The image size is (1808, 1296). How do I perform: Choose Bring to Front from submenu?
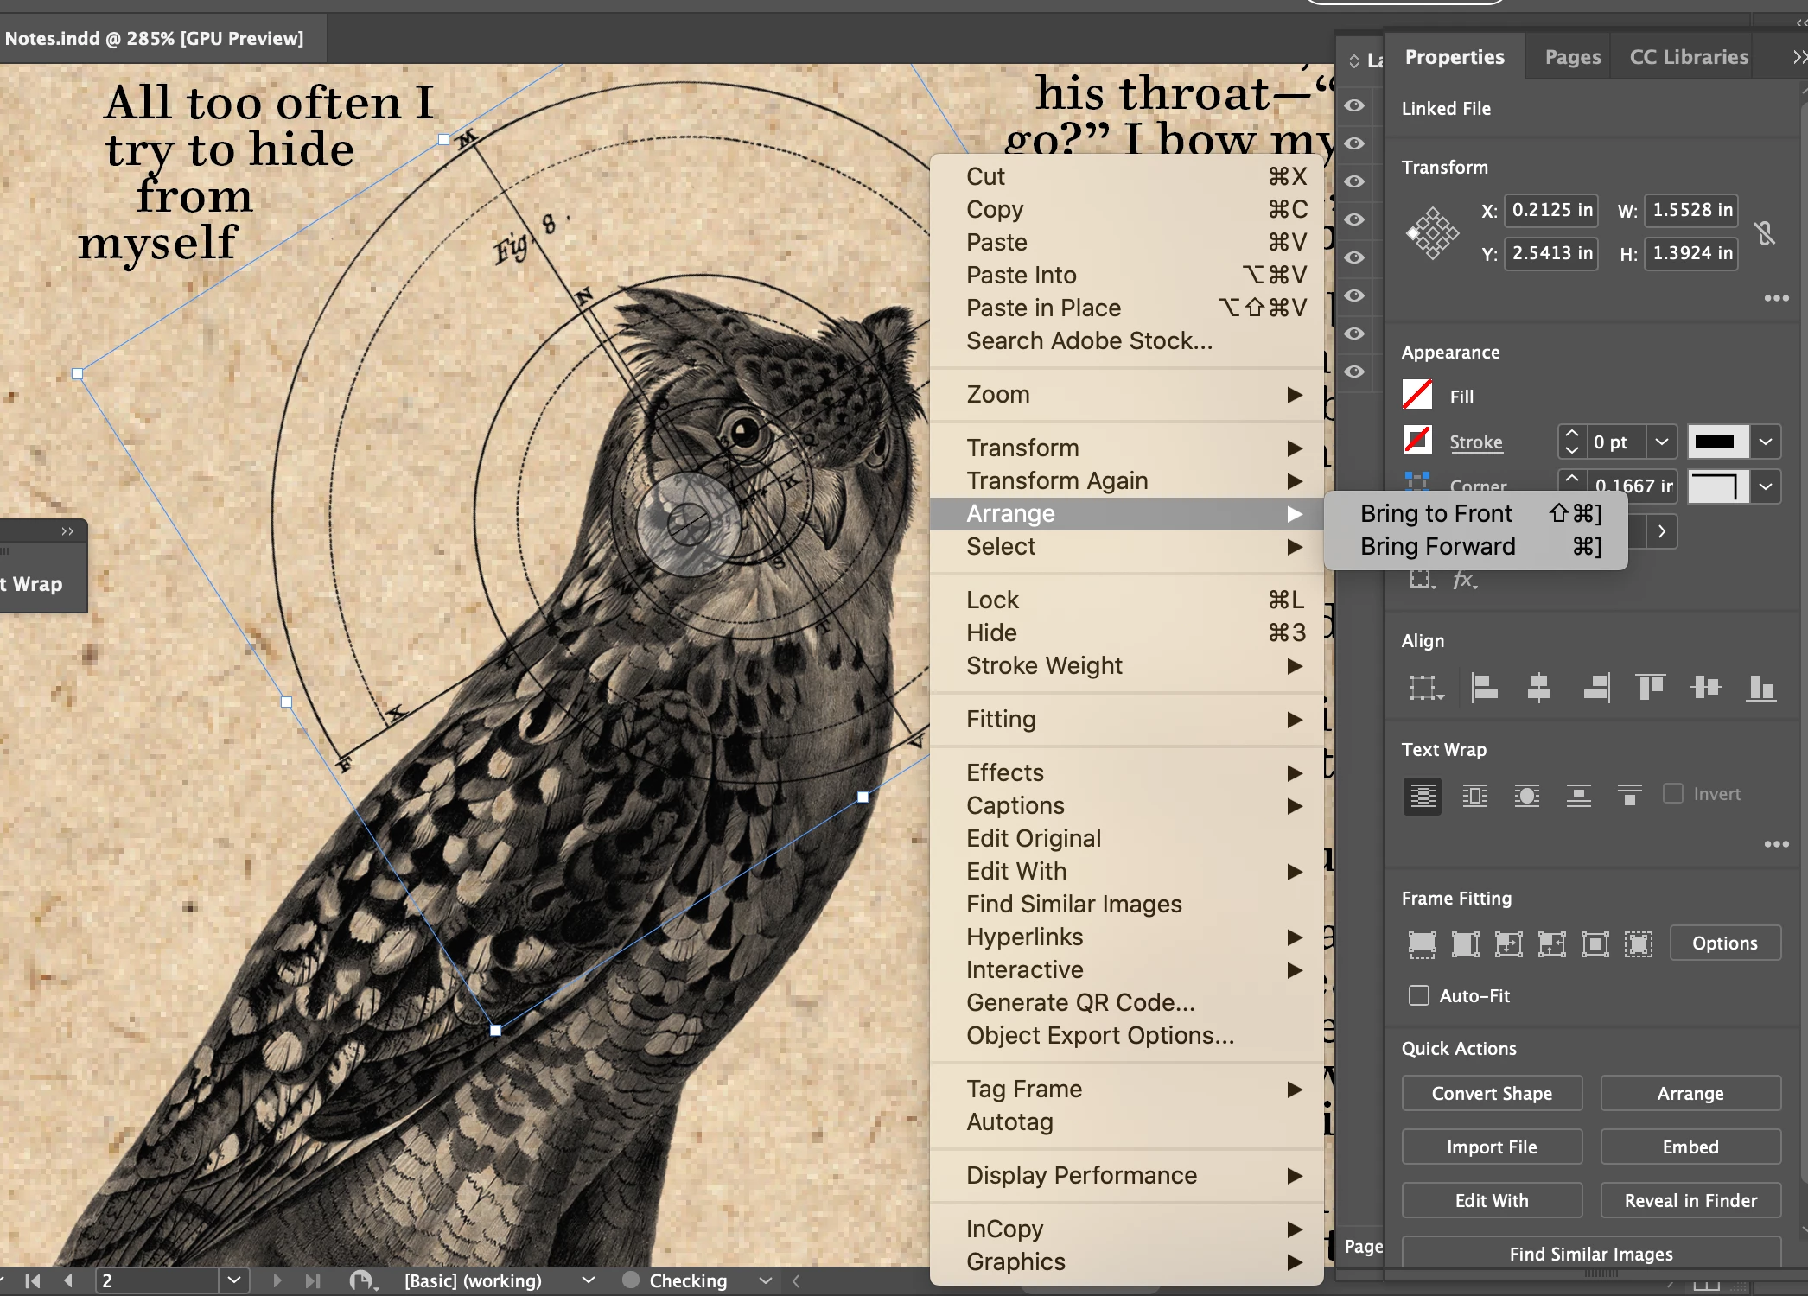click(x=1436, y=514)
